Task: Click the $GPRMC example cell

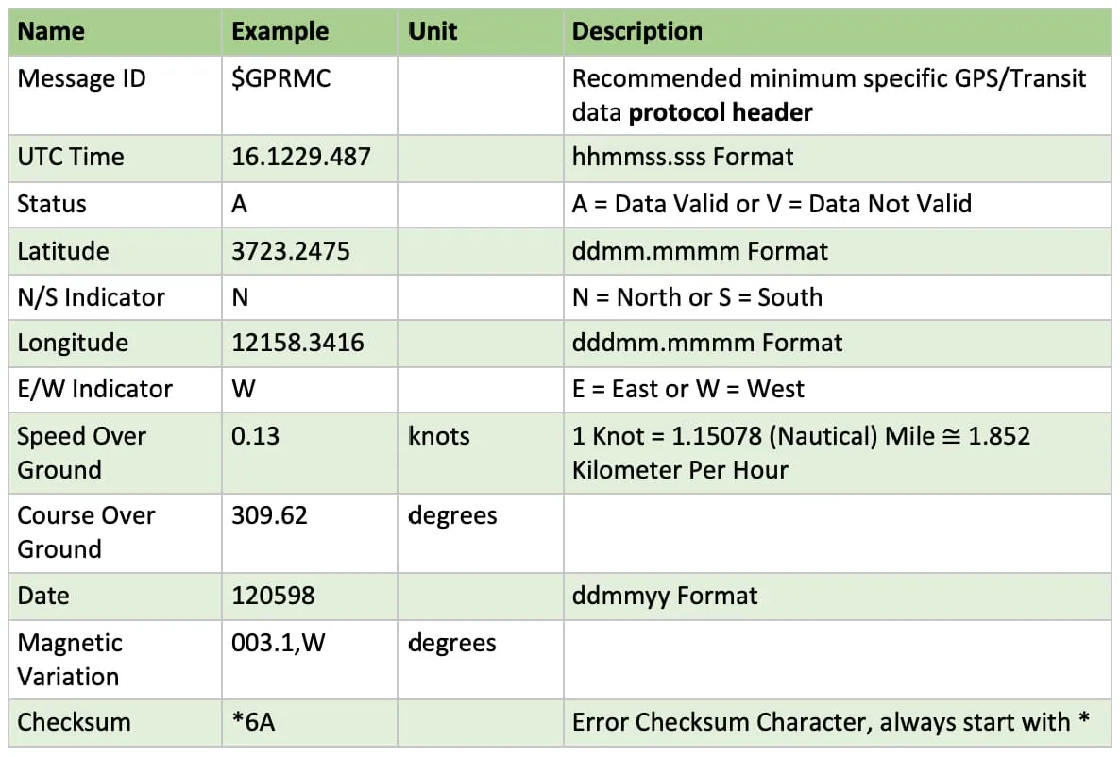Action: tap(281, 78)
